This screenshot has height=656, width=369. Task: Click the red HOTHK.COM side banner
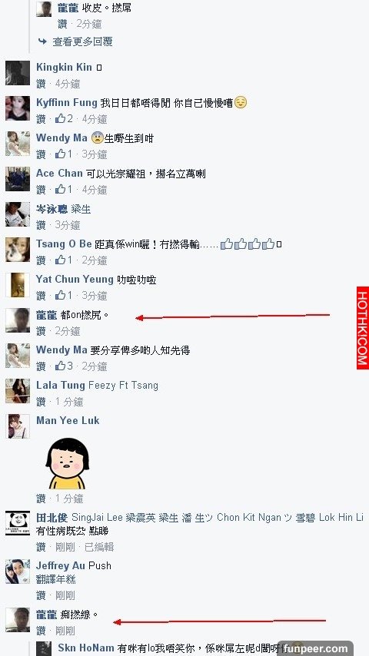click(x=363, y=328)
